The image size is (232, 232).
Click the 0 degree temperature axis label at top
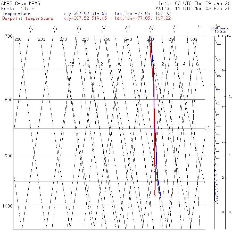click(x=200, y=26)
